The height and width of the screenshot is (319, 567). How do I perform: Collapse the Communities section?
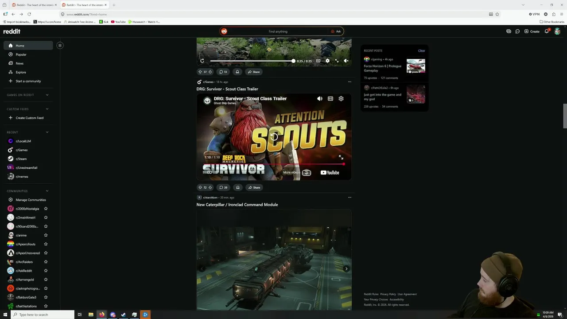[x=47, y=191]
